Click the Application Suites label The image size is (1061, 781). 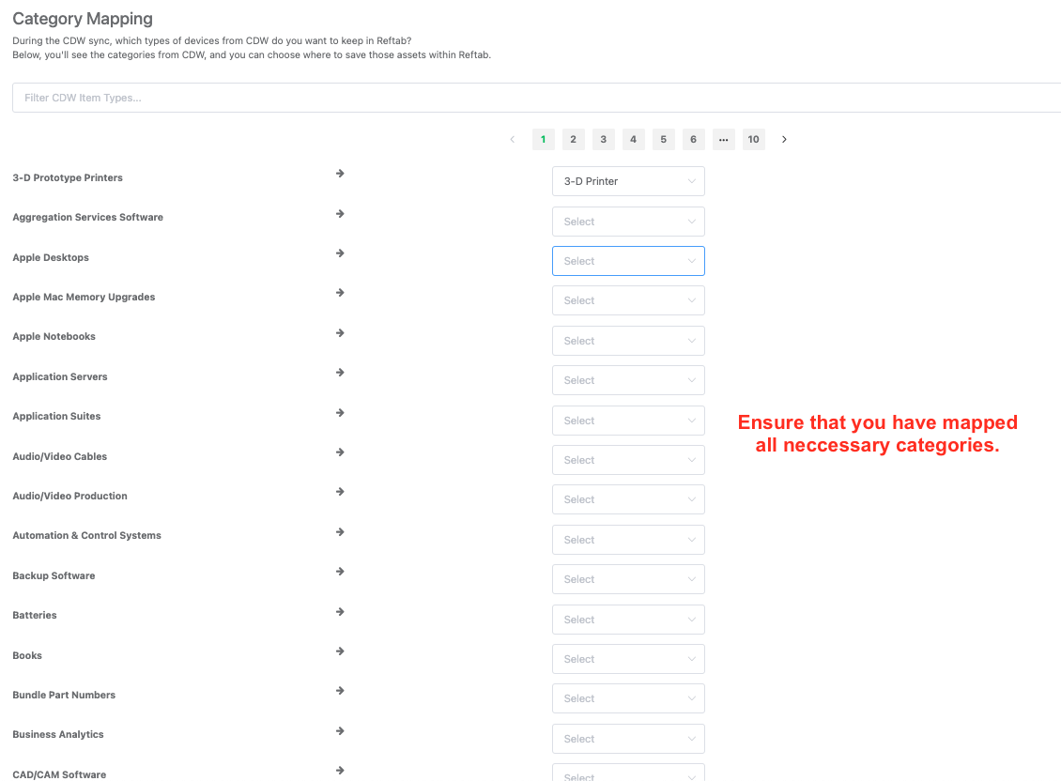coord(57,416)
